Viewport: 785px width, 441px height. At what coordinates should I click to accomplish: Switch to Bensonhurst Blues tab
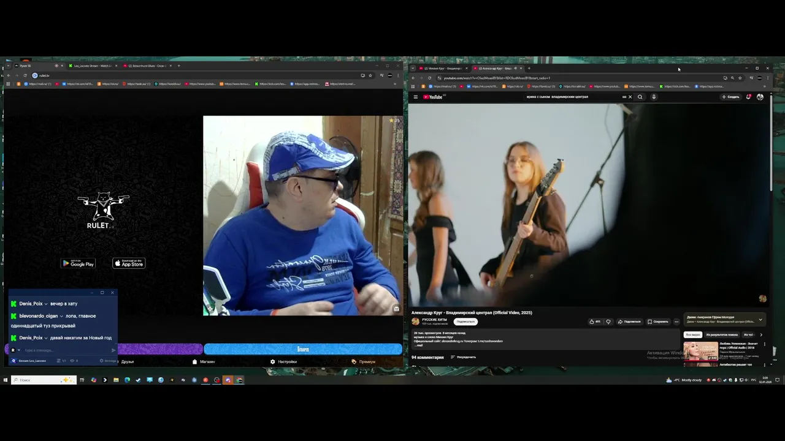(x=147, y=66)
